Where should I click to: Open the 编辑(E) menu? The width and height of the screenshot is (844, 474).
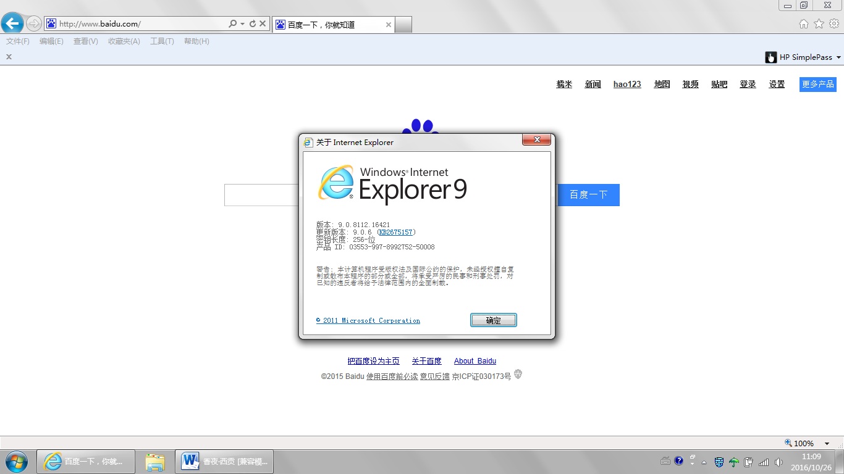coord(51,41)
